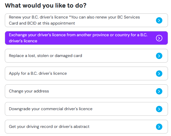
Task: Click the arrow icon next to Apply for licence
Action: (x=159, y=73)
